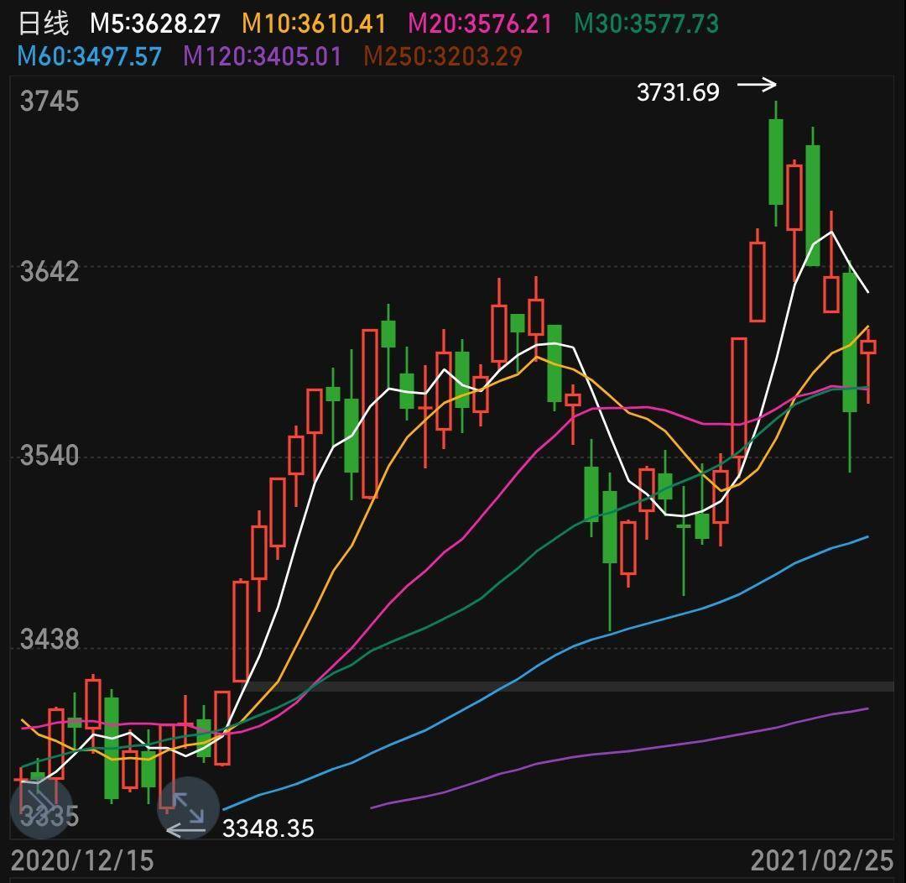This screenshot has height=883, width=906.
Task: Click the 3642 price axis label
Action: pyautogui.click(x=49, y=272)
